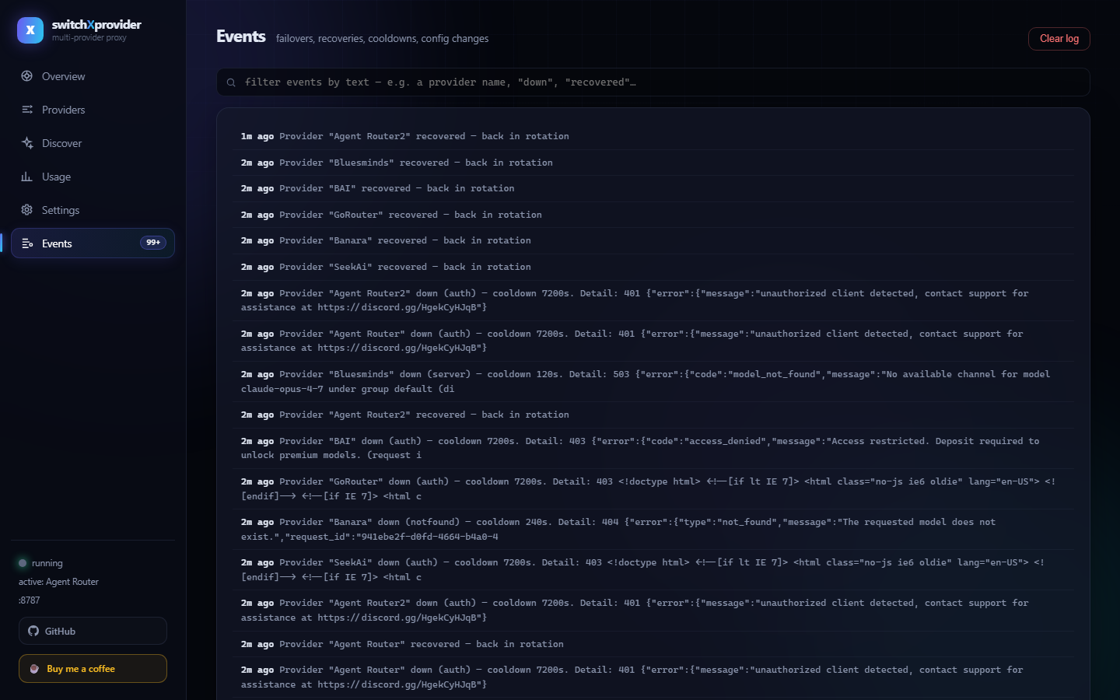Screen dimensions: 1120x700
Task: Click the "running" status label
Action: (x=47, y=563)
